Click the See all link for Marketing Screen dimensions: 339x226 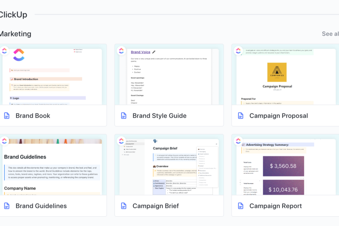pos(330,34)
